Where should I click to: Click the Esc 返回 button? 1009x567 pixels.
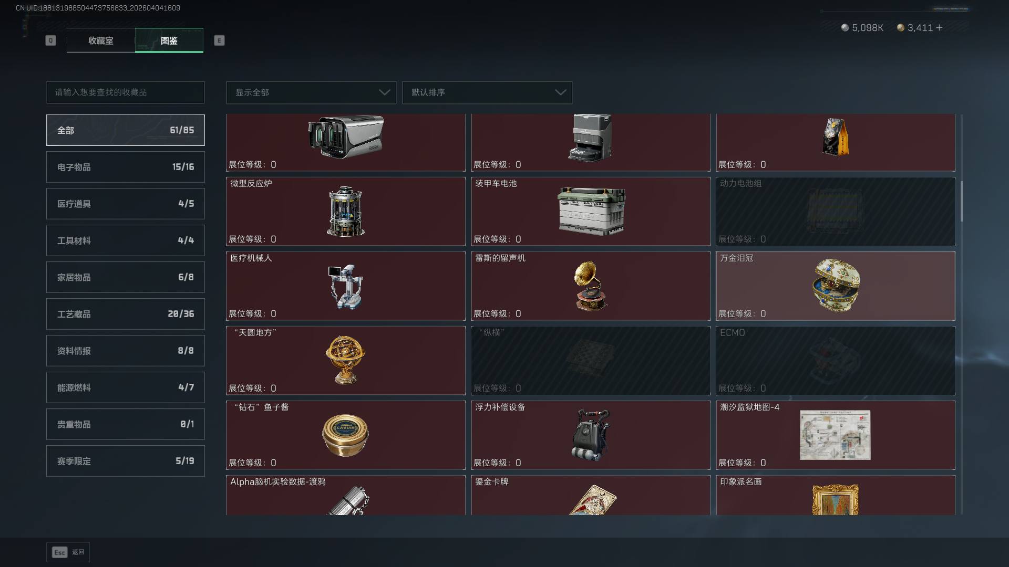tap(68, 552)
